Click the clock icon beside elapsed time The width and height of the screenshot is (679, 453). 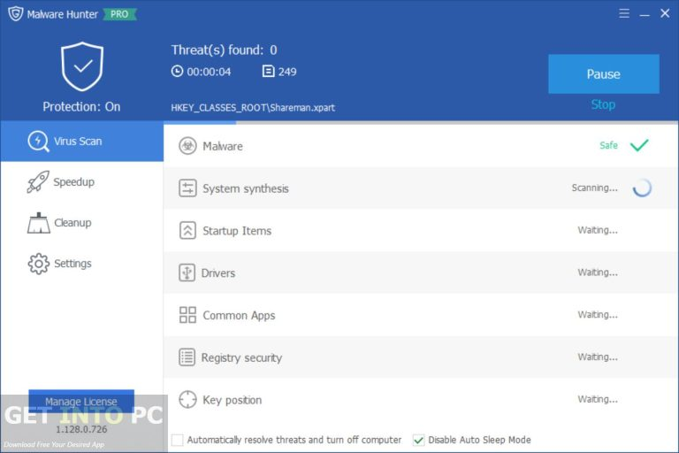[177, 71]
